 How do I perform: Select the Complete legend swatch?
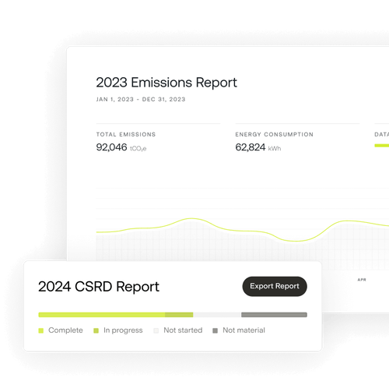pos(41,330)
